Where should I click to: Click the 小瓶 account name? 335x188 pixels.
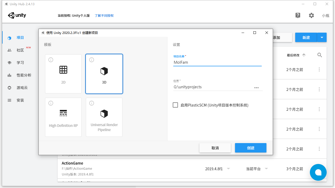(326, 16)
